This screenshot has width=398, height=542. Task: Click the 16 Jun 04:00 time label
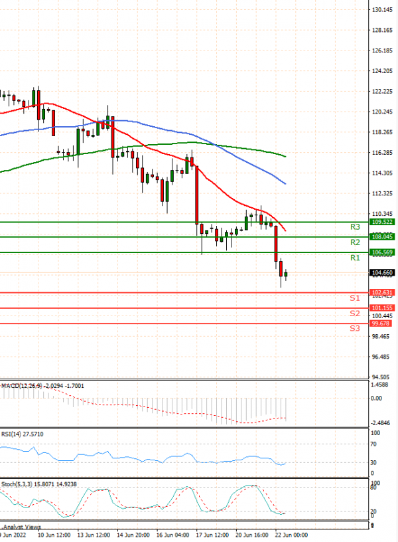click(x=172, y=535)
